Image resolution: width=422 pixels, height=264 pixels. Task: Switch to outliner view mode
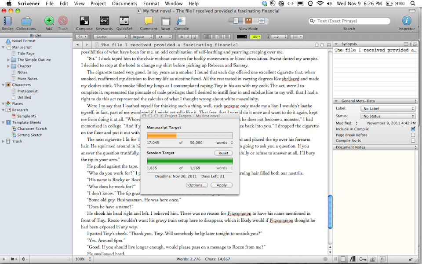tap(261, 21)
